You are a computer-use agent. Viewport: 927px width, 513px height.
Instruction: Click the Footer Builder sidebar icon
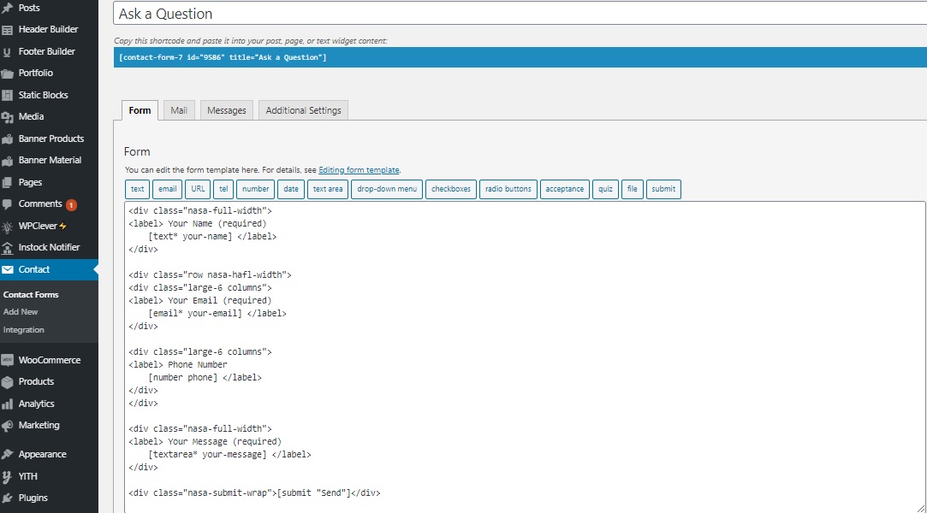click(7, 52)
